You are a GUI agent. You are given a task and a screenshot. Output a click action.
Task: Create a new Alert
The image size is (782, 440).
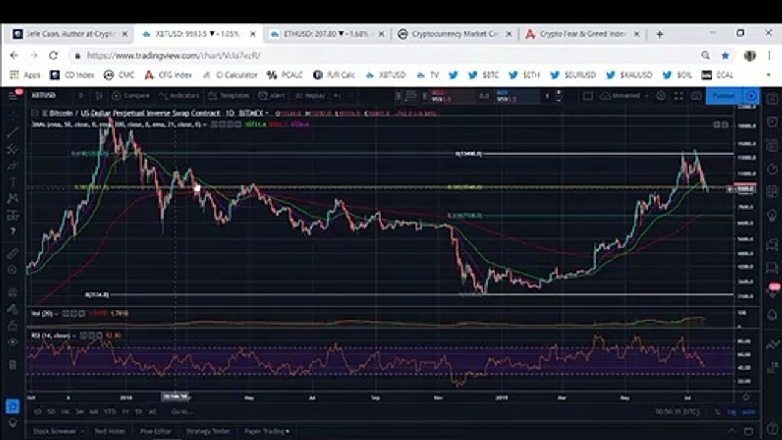tap(272, 96)
